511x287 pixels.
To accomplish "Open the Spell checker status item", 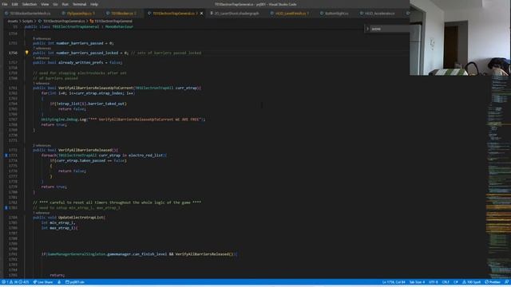I will 472,282.
